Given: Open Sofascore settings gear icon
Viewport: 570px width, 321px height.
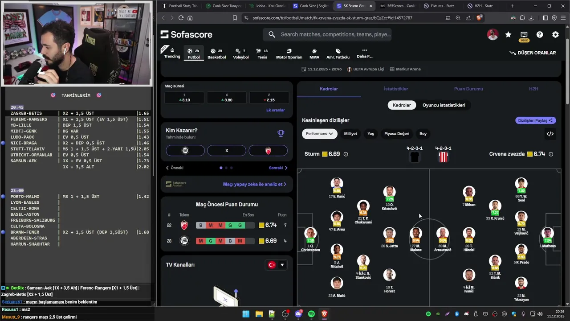Looking at the screenshot, I should coord(555,35).
